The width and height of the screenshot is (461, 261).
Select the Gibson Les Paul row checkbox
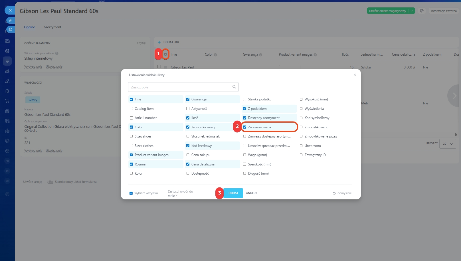(159, 66)
